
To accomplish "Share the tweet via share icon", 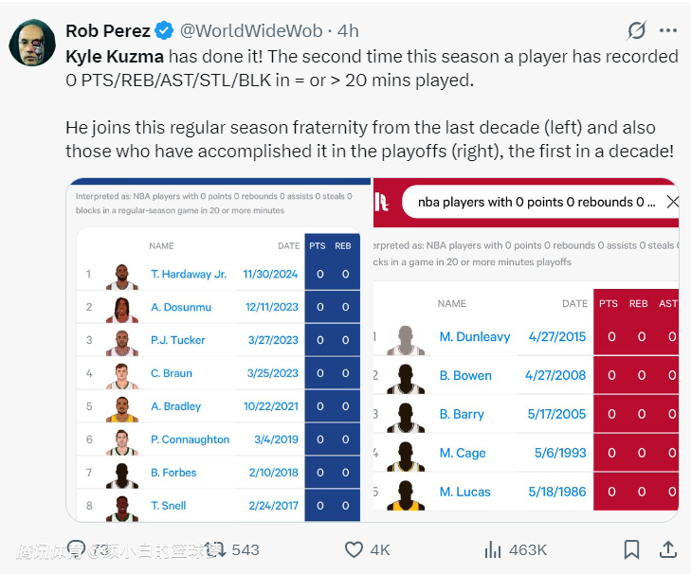I will click(667, 549).
